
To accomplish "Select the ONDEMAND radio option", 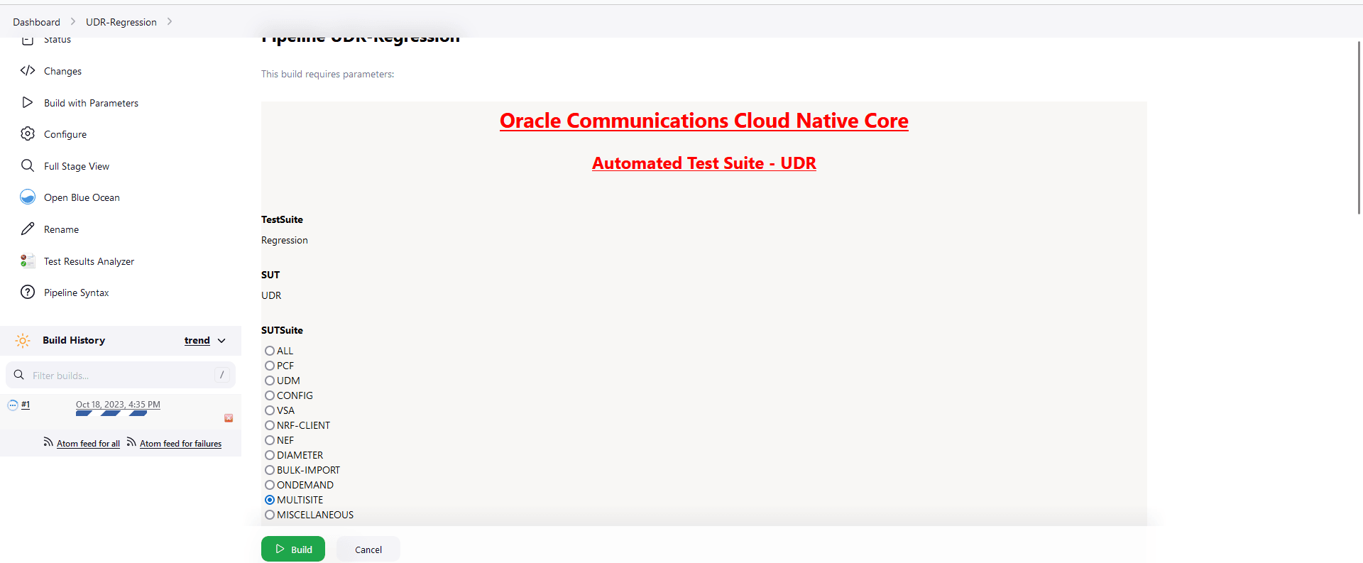I will pyautogui.click(x=270, y=485).
